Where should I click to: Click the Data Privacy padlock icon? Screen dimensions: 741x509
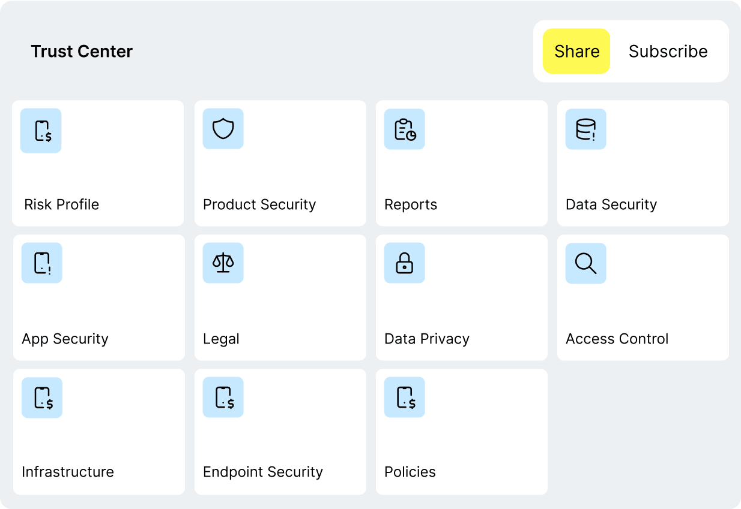tap(404, 263)
